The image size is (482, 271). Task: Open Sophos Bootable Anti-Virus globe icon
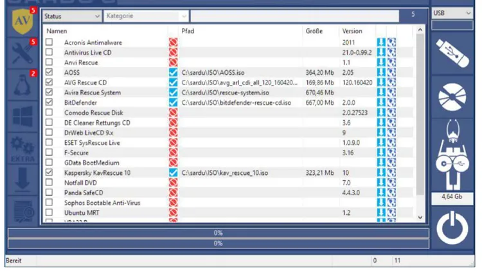point(391,203)
